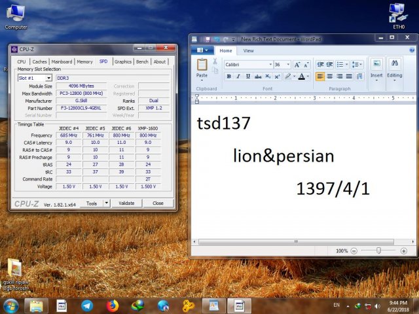Align text right in WordPad
This screenshot has width=419, height=314.
339,77
